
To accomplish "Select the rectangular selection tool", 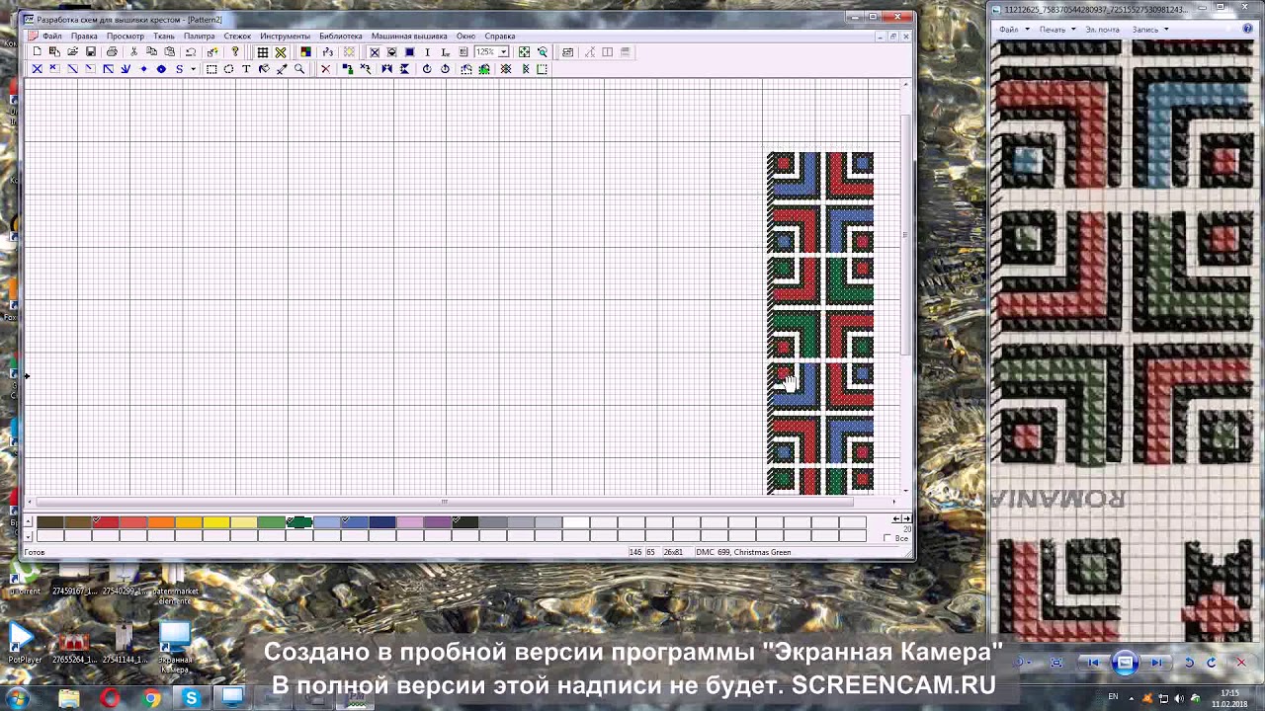I will click(x=211, y=69).
